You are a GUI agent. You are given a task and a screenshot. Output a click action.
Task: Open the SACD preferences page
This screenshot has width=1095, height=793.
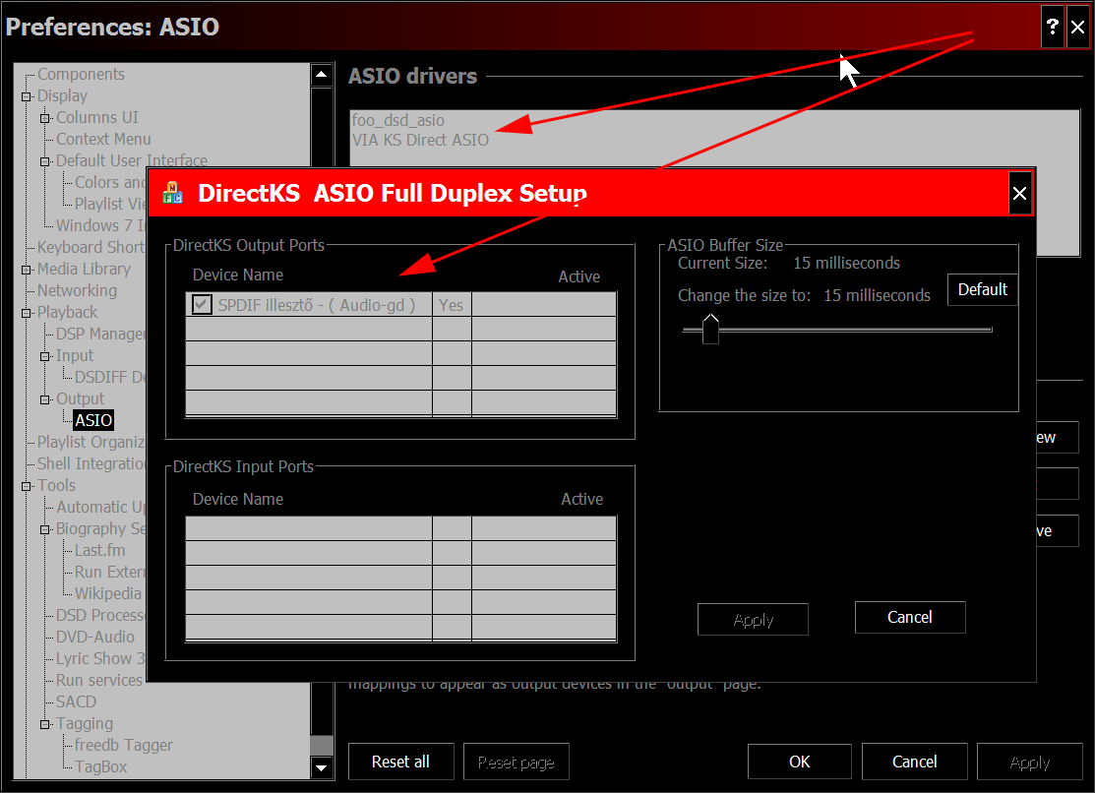coord(76,702)
